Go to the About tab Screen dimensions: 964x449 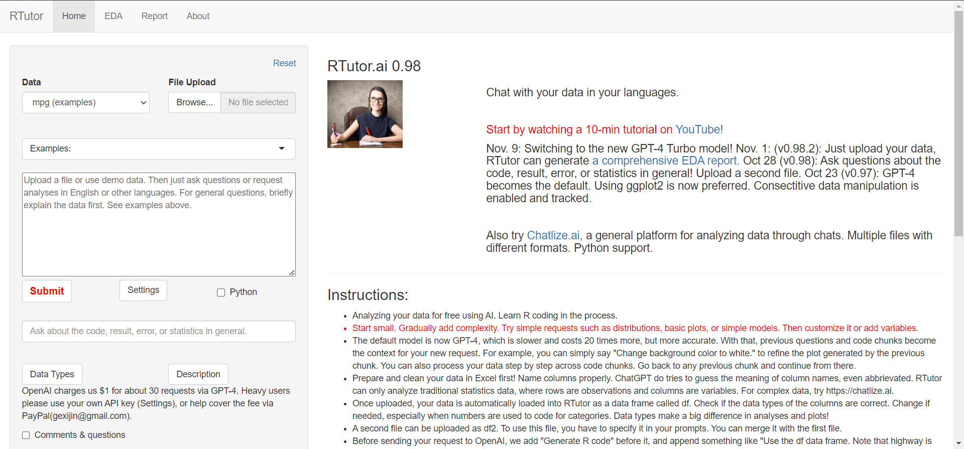198,16
